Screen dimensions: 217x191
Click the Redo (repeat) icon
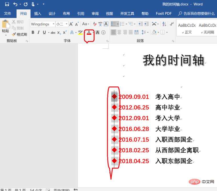[x=26, y=5]
